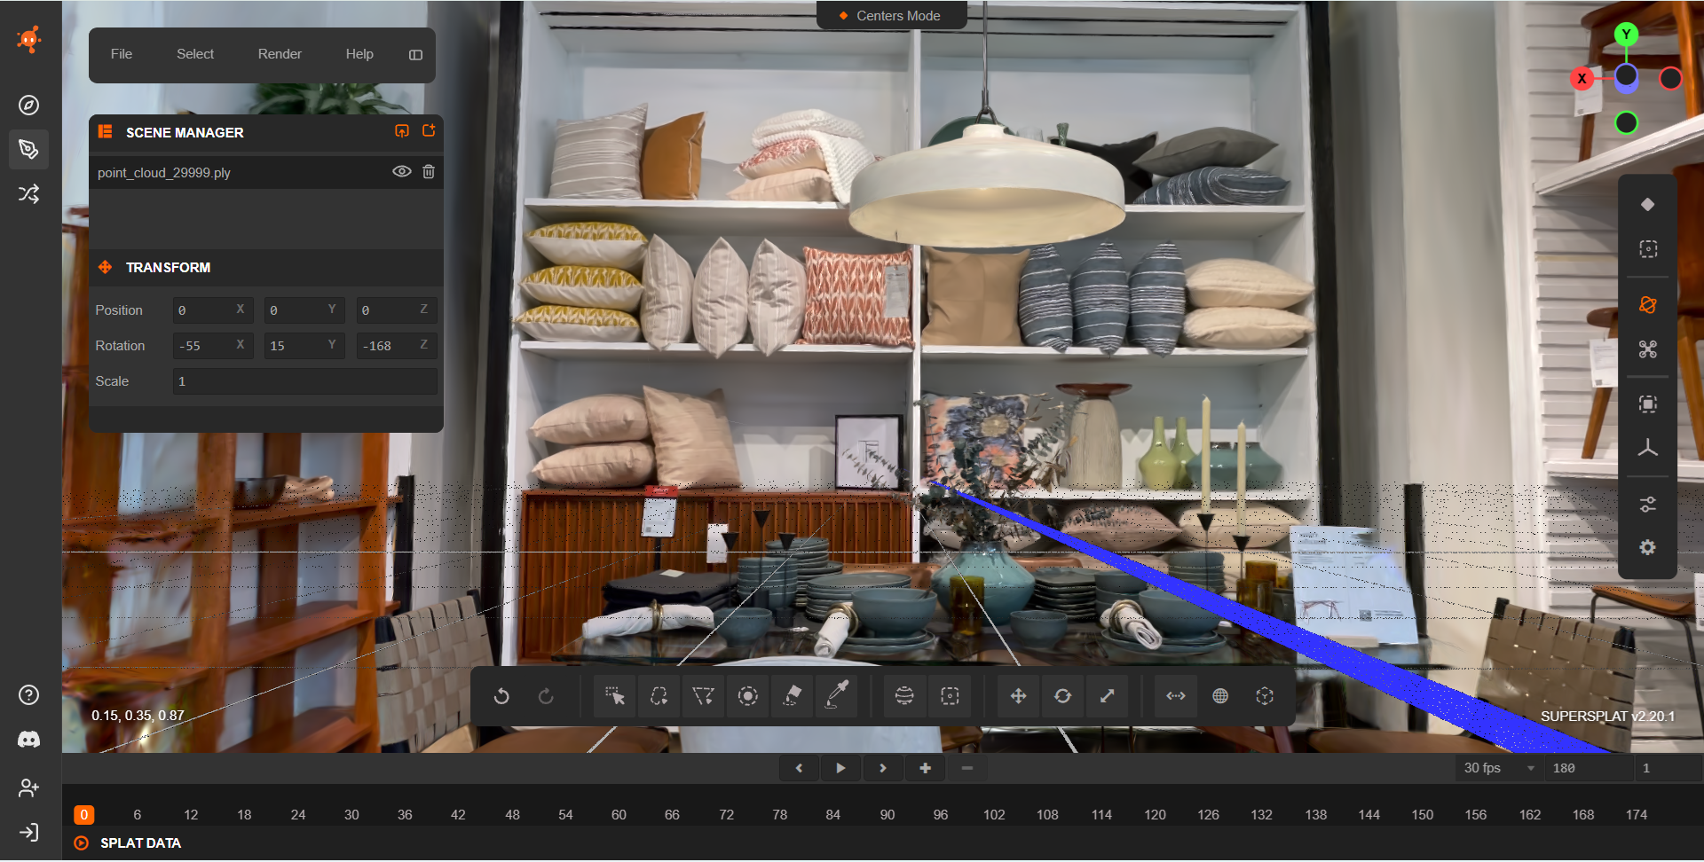
Task: Open the settings gear in right toolbar
Action: click(1647, 548)
